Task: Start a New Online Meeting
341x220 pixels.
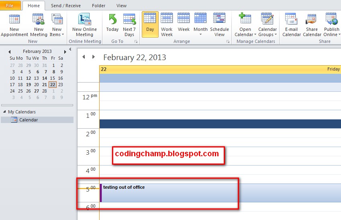Action: [84, 25]
